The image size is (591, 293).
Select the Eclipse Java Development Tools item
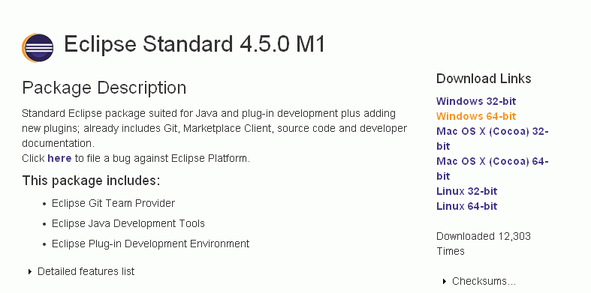click(128, 223)
